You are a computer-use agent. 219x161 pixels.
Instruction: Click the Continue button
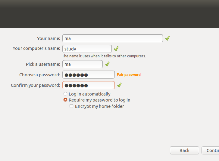coord(210,150)
